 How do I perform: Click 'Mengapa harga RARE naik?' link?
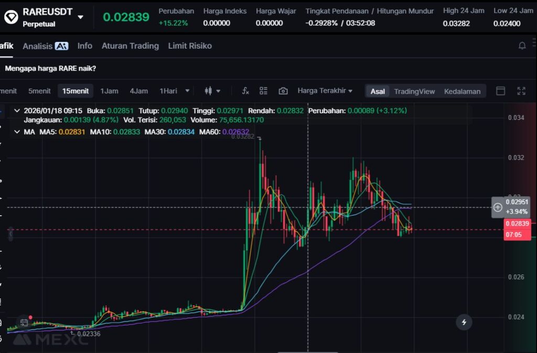[50, 69]
